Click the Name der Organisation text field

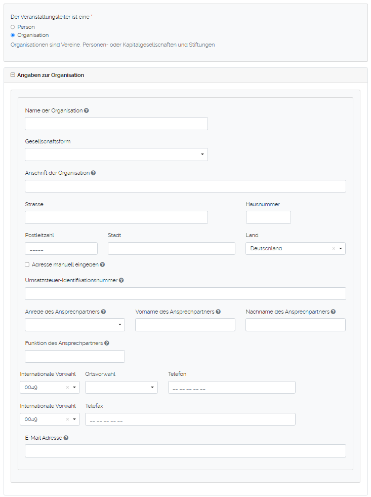[x=116, y=124]
